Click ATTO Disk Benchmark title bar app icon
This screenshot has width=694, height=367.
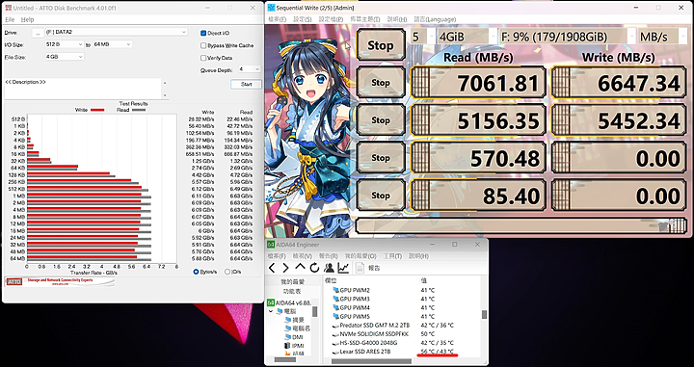(8, 8)
